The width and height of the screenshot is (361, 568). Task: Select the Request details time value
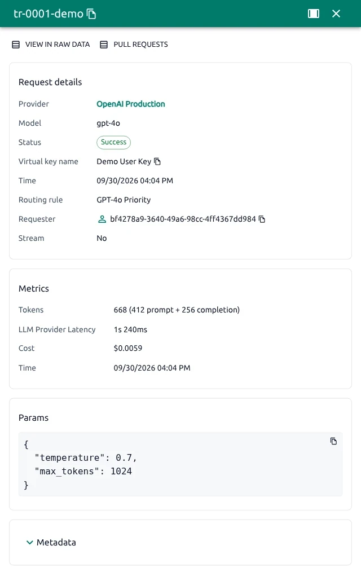pyautogui.click(x=135, y=180)
